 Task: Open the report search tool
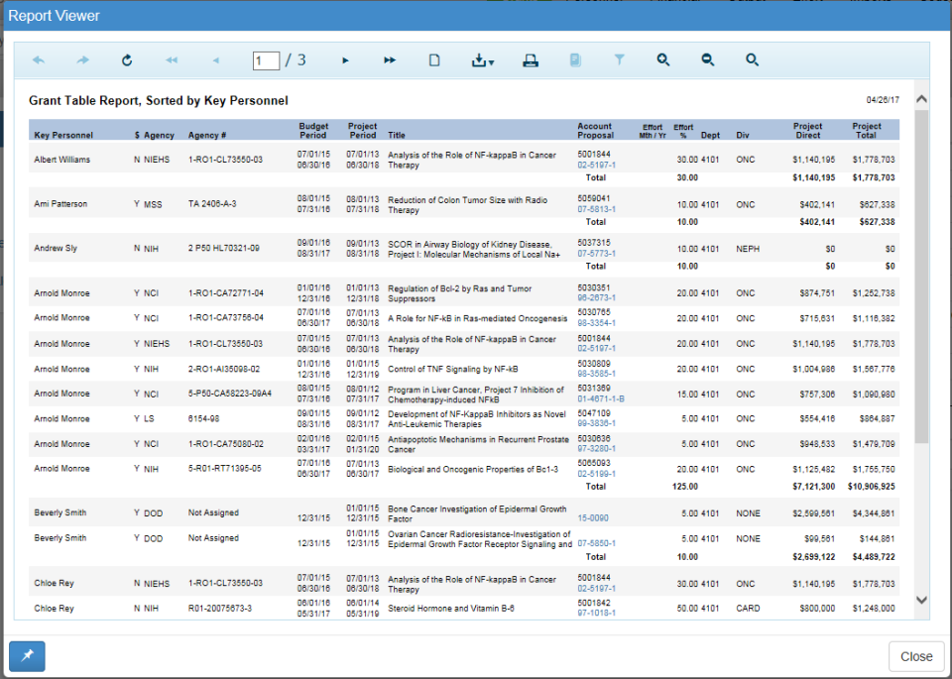[x=752, y=59]
